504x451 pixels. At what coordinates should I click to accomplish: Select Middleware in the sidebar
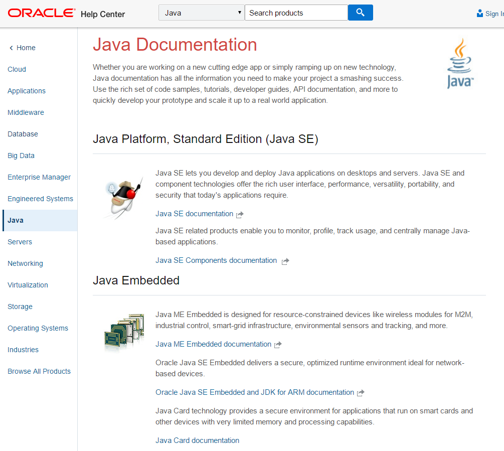coord(26,112)
